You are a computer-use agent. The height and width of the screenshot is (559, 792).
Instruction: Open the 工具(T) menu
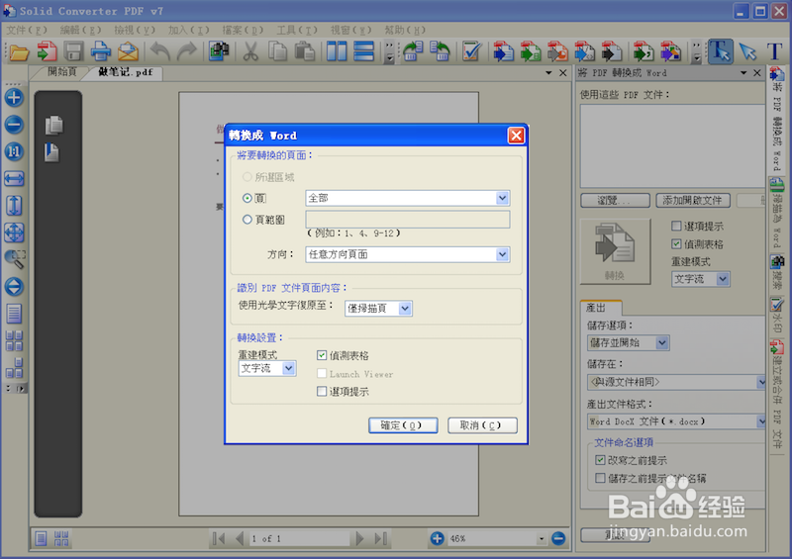pos(297,31)
